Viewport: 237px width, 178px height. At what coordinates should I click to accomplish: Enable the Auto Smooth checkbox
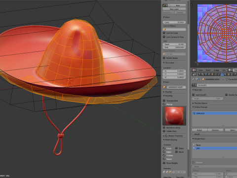pyautogui.click(x=194, y=95)
